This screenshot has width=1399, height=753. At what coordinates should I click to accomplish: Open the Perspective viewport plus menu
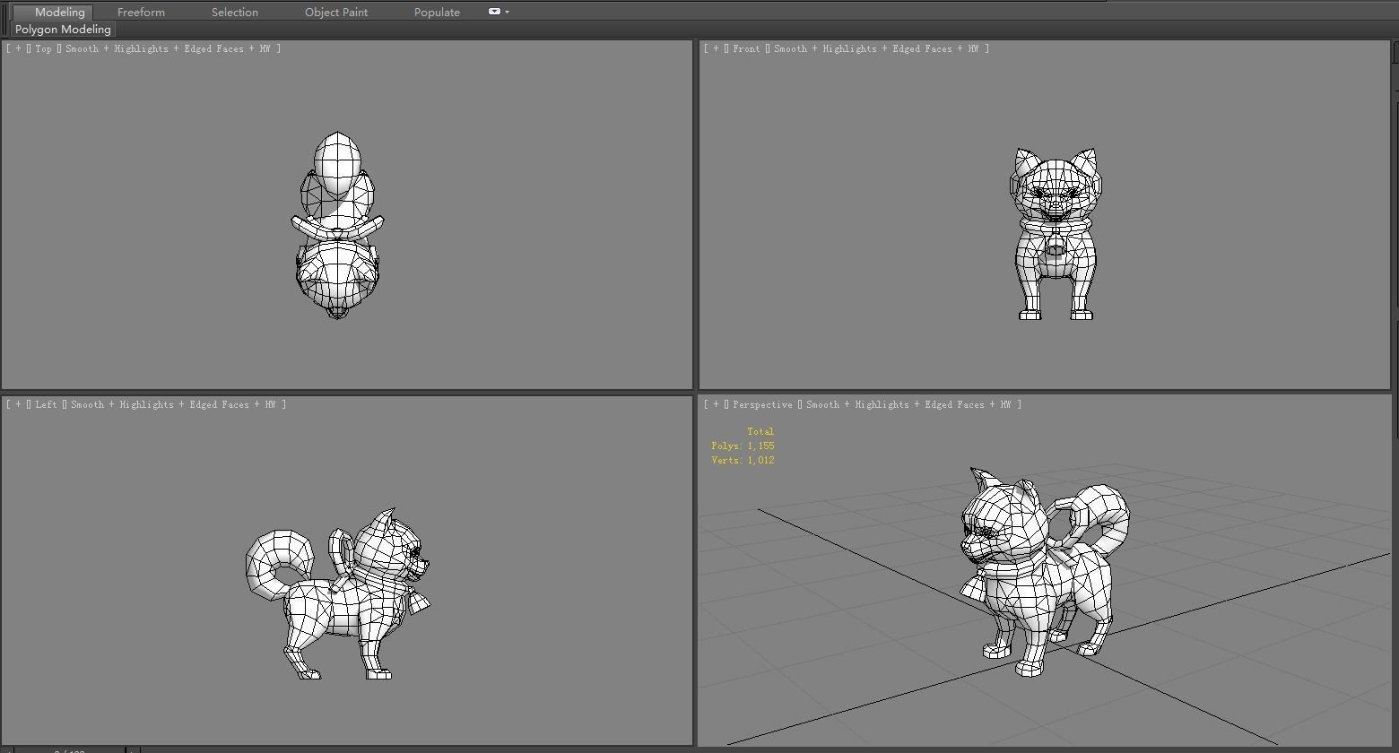pos(716,405)
